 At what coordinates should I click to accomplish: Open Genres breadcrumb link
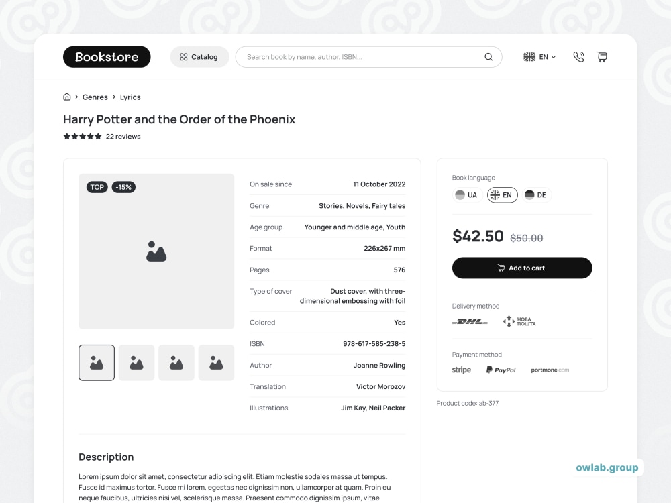click(95, 97)
